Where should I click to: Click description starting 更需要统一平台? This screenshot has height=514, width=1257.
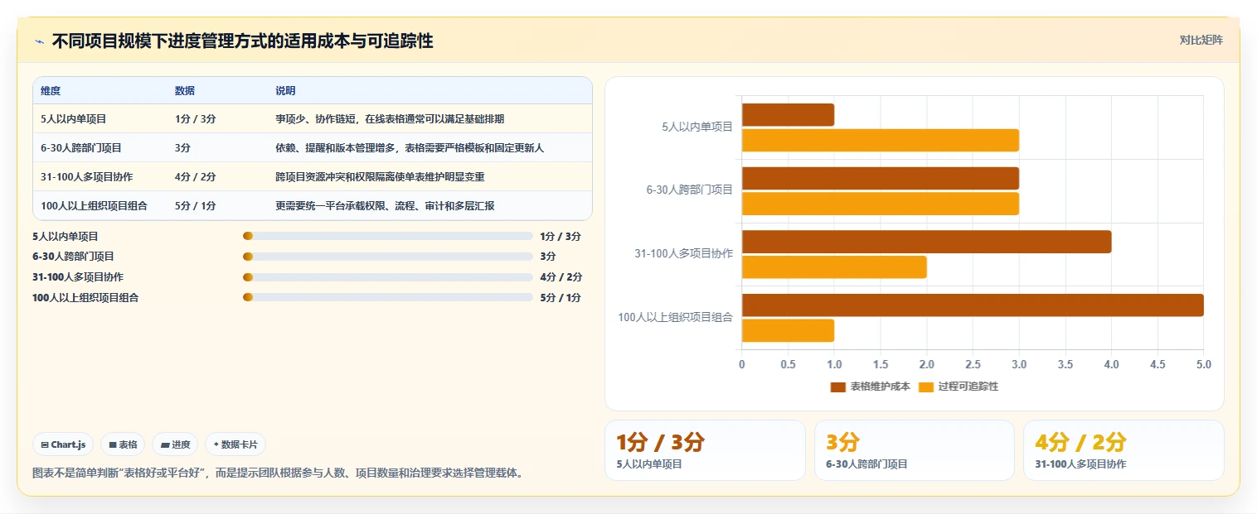(x=385, y=206)
